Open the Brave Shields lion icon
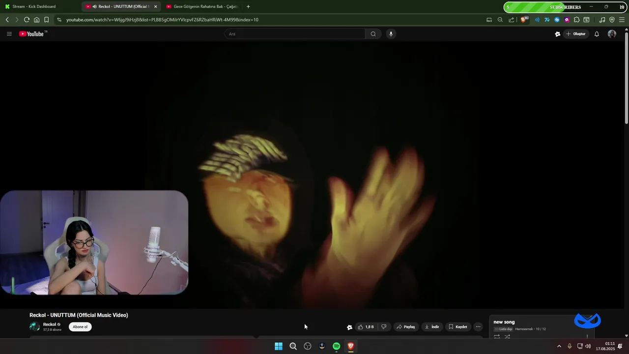 tap(524, 20)
